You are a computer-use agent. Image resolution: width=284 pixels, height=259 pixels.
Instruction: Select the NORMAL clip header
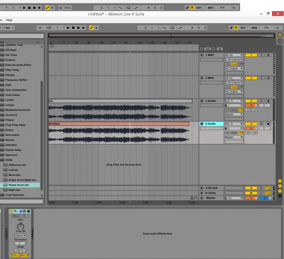(x=119, y=124)
